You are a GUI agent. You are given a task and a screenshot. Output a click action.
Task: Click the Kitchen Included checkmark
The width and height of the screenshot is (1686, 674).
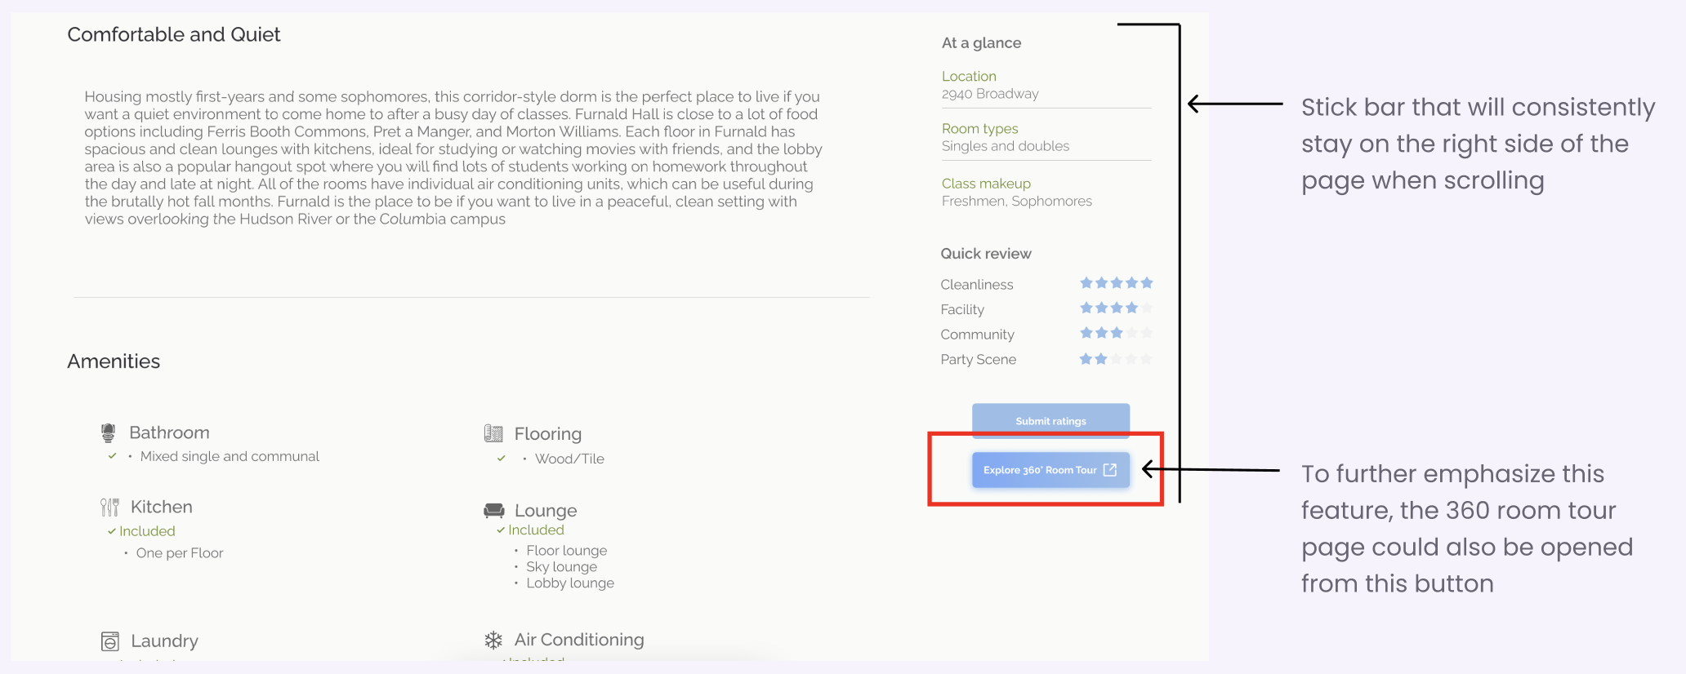point(111,531)
